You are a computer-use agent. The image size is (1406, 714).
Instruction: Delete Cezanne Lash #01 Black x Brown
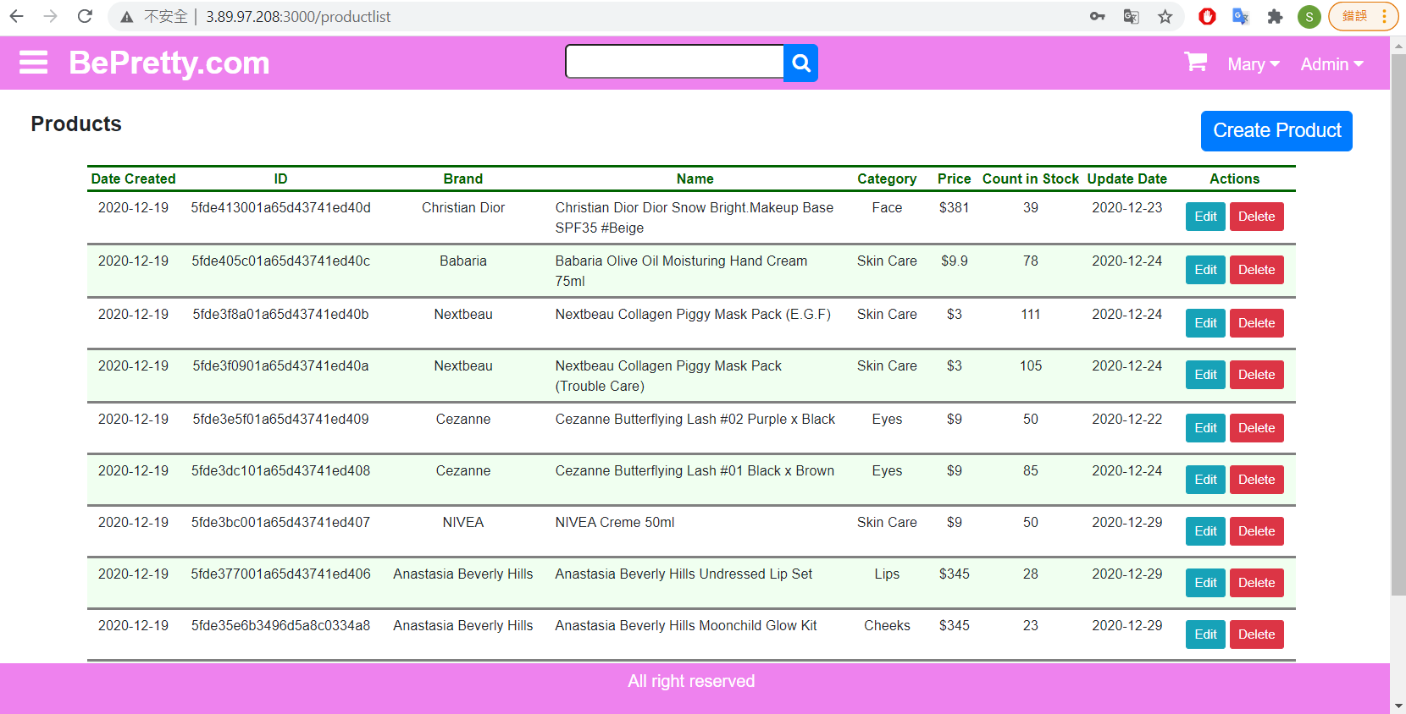1256,480
